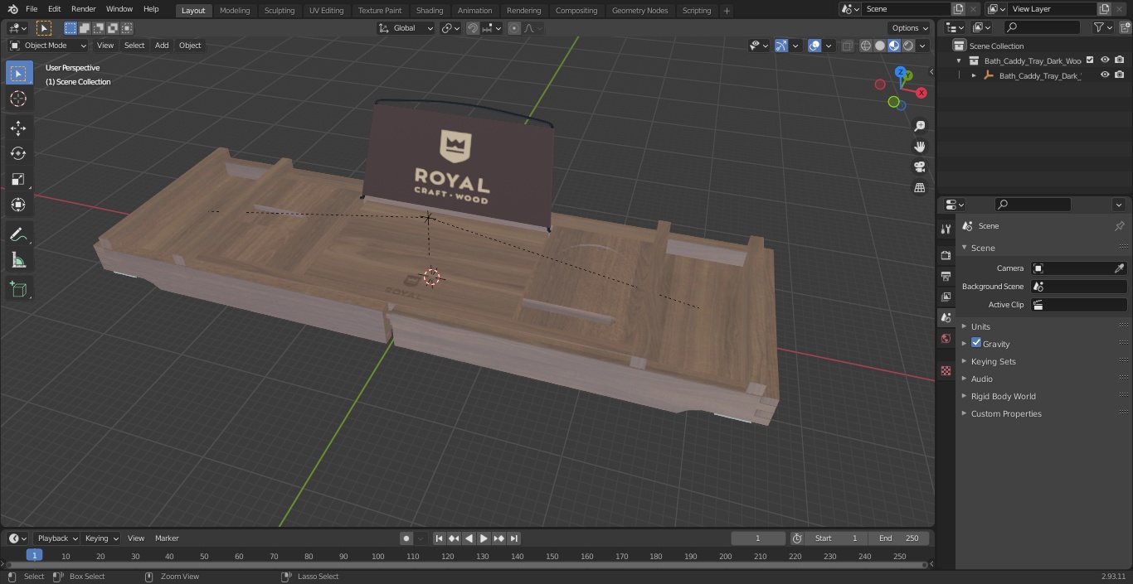Click the viewport pan hand icon
Image resolution: width=1133 pixels, height=584 pixels.
(919, 147)
